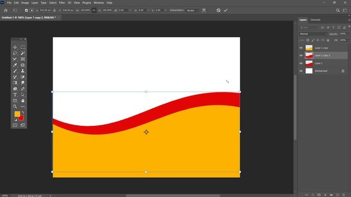The image size is (351, 197).
Task: Select the Spot Healing Brush tool
Action: (x=22, y=65)
